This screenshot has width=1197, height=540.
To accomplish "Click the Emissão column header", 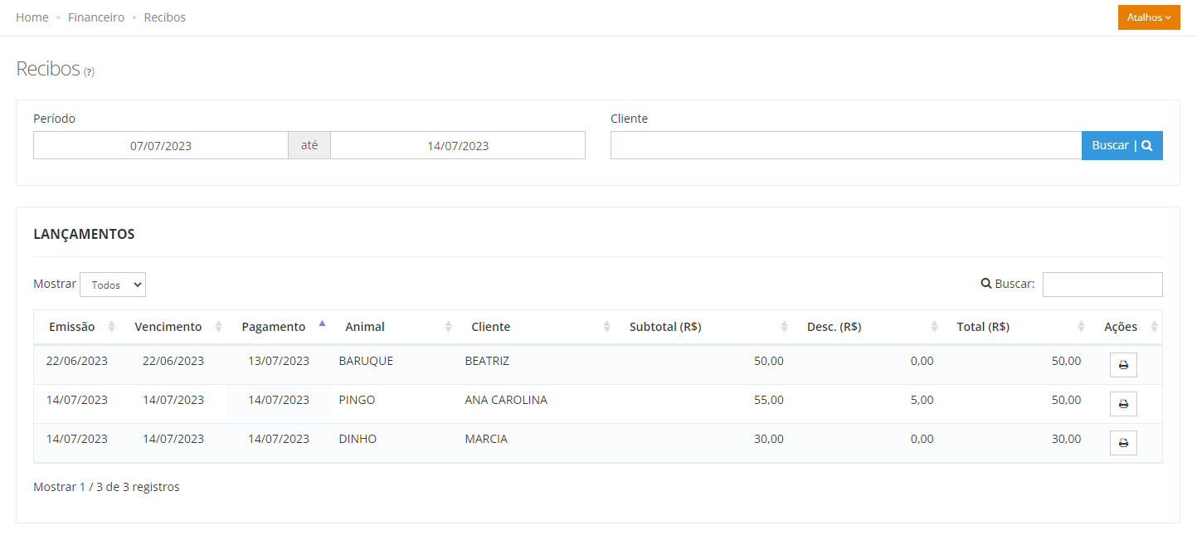I will point(72,327).
